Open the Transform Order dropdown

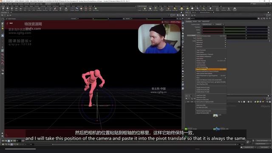[x=208, y=24]
